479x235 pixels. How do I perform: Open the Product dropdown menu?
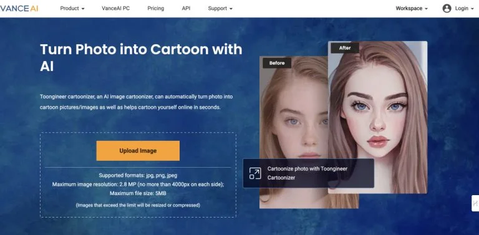coord(72,9)
